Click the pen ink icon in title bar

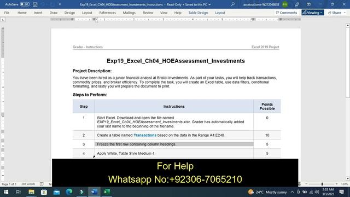point(296,4)
